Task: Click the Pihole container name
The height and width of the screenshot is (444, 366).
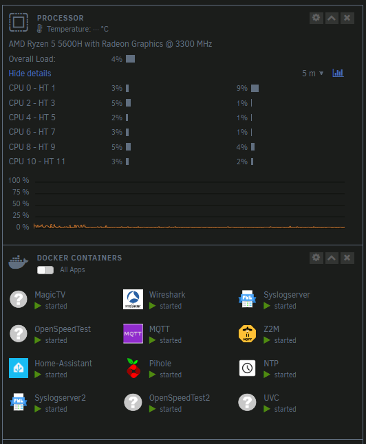Action: [x=160, y=364]
